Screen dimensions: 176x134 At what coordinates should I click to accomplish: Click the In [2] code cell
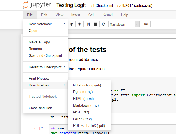112,129
